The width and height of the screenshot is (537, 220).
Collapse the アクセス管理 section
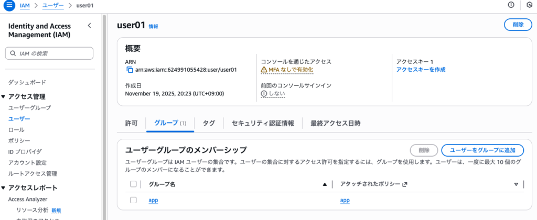click(4, 97)
